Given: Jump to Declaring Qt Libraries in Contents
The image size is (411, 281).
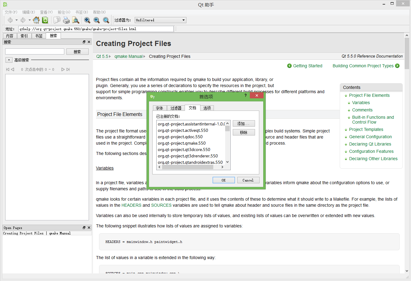Looking at the screenshot, I should pos(370,144).
